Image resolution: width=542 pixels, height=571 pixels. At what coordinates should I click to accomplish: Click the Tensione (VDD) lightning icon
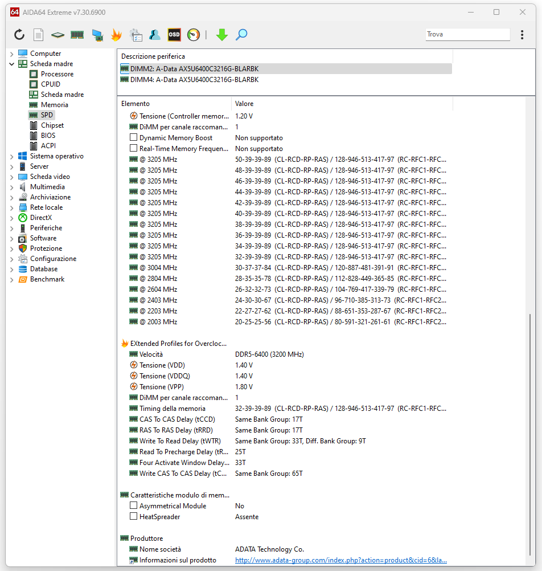tap(133, 365)
